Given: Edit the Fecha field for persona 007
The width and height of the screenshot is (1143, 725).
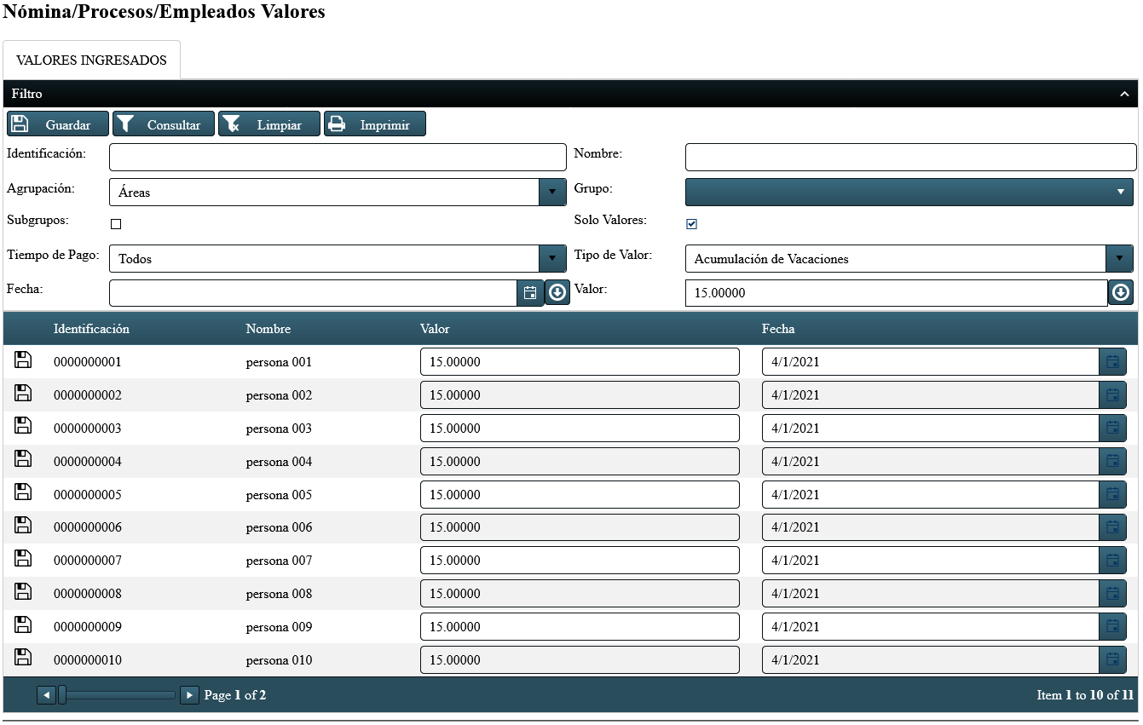Looking at the screenshot, I should 931,561.
